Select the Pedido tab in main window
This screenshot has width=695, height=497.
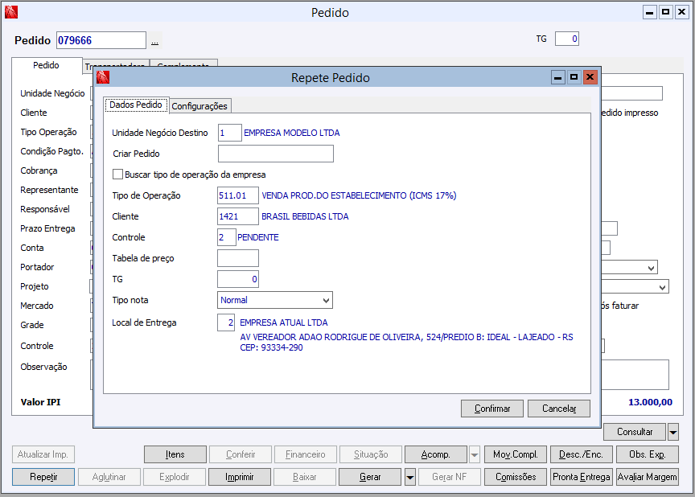point(46,66)
